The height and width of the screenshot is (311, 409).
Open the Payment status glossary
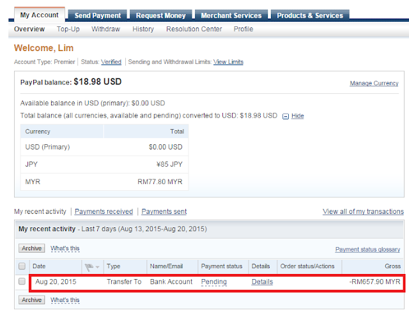[x=368, y=250]
